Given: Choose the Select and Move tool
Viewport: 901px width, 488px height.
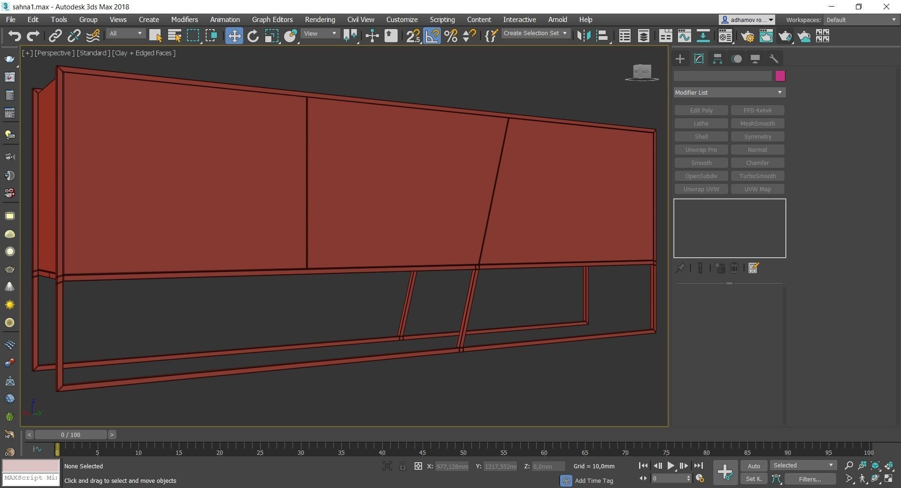Looking at the screenshot, I should (234, 36).
